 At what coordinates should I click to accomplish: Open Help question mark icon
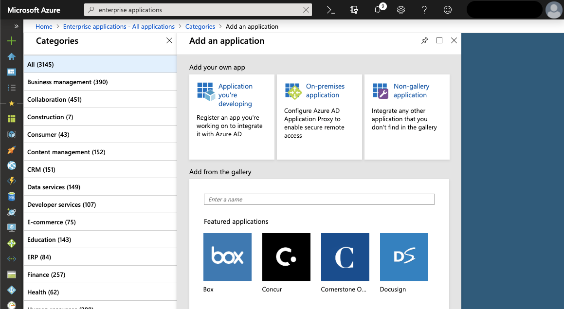(424, 10)
